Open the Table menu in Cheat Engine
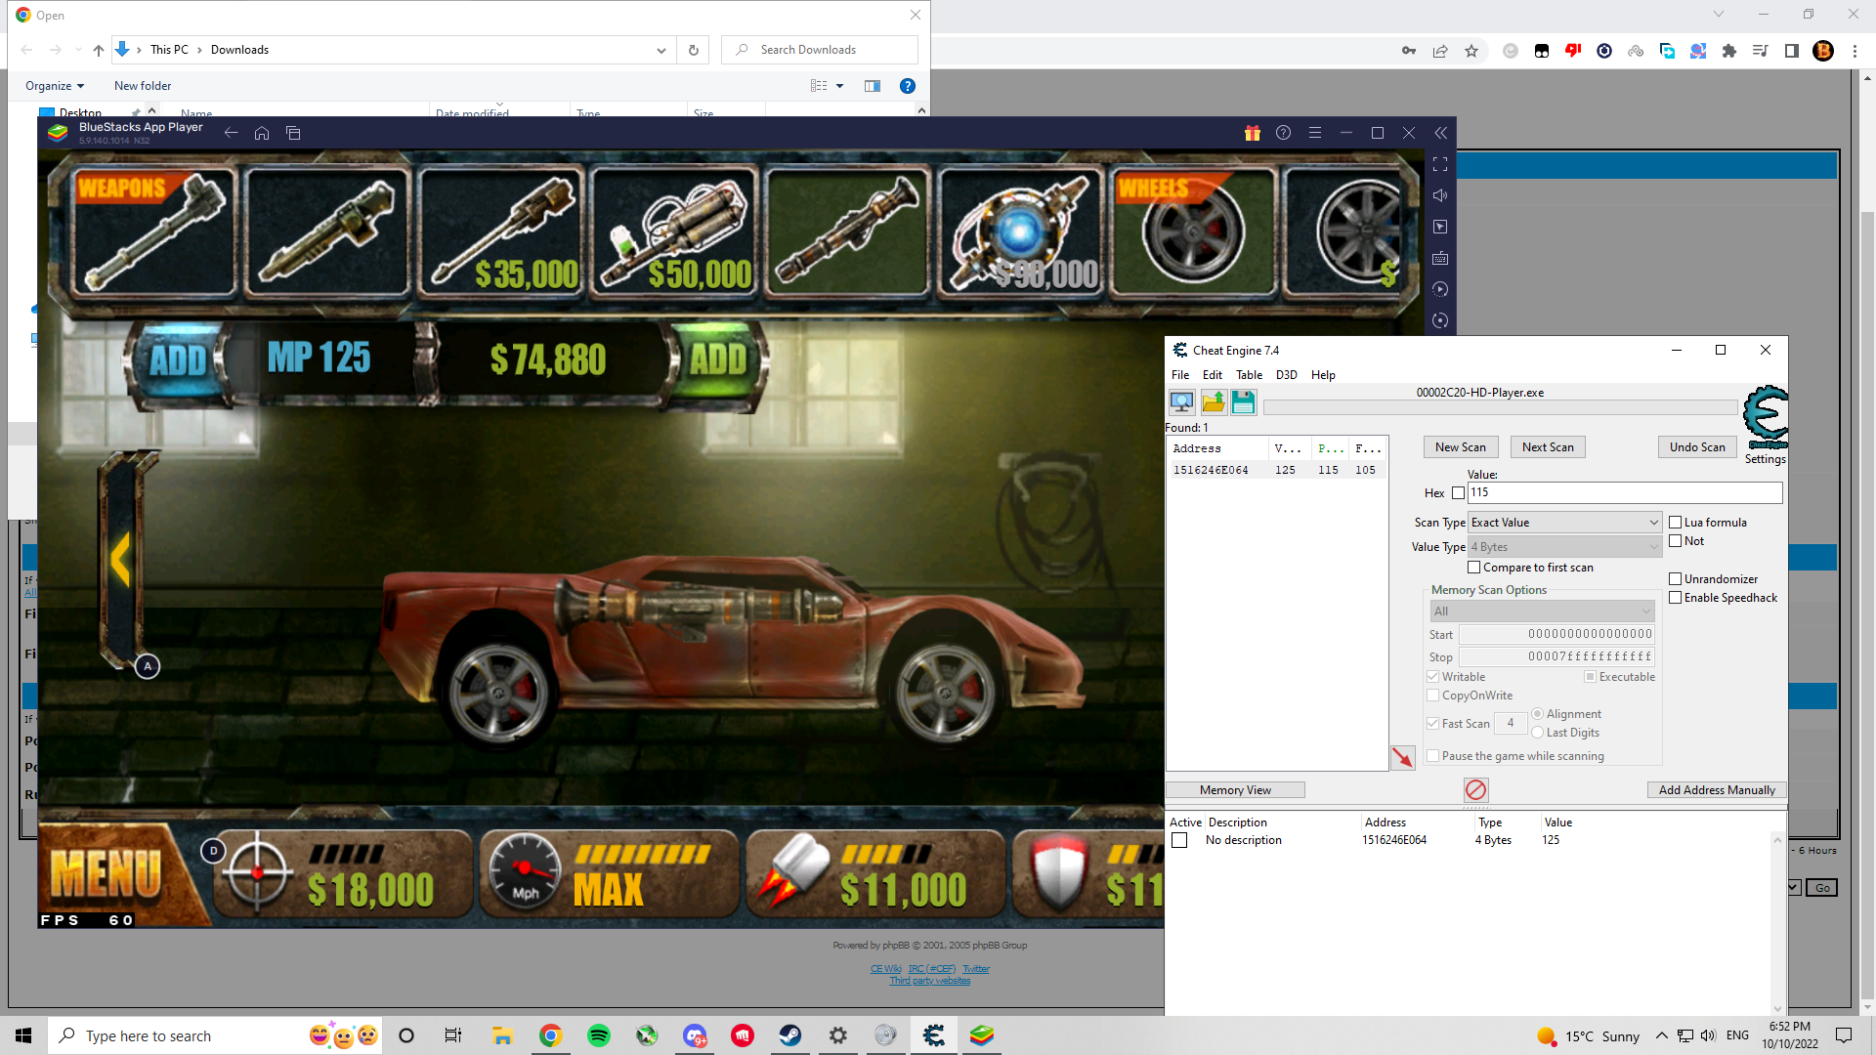 [x=1249, y=374]
